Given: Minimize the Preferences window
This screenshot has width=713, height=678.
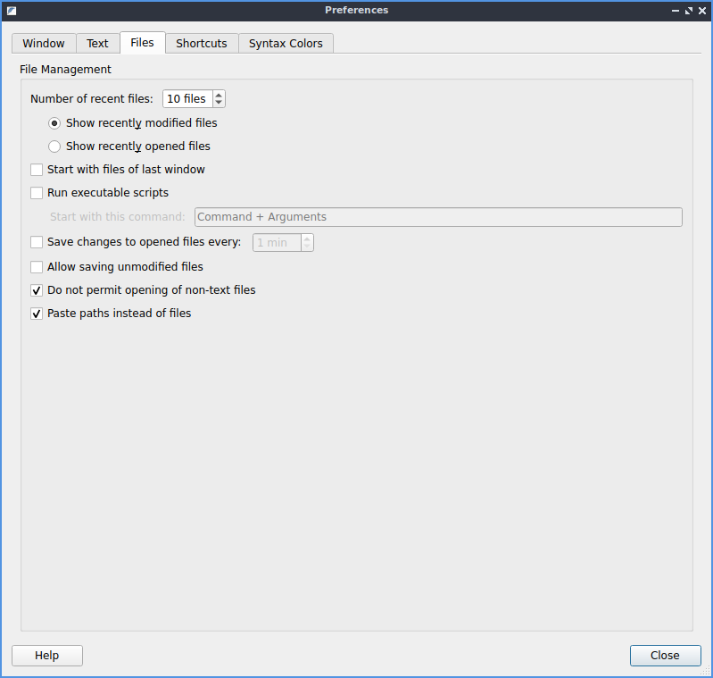Looking at the screenshot, I should (x=675, y=11).
